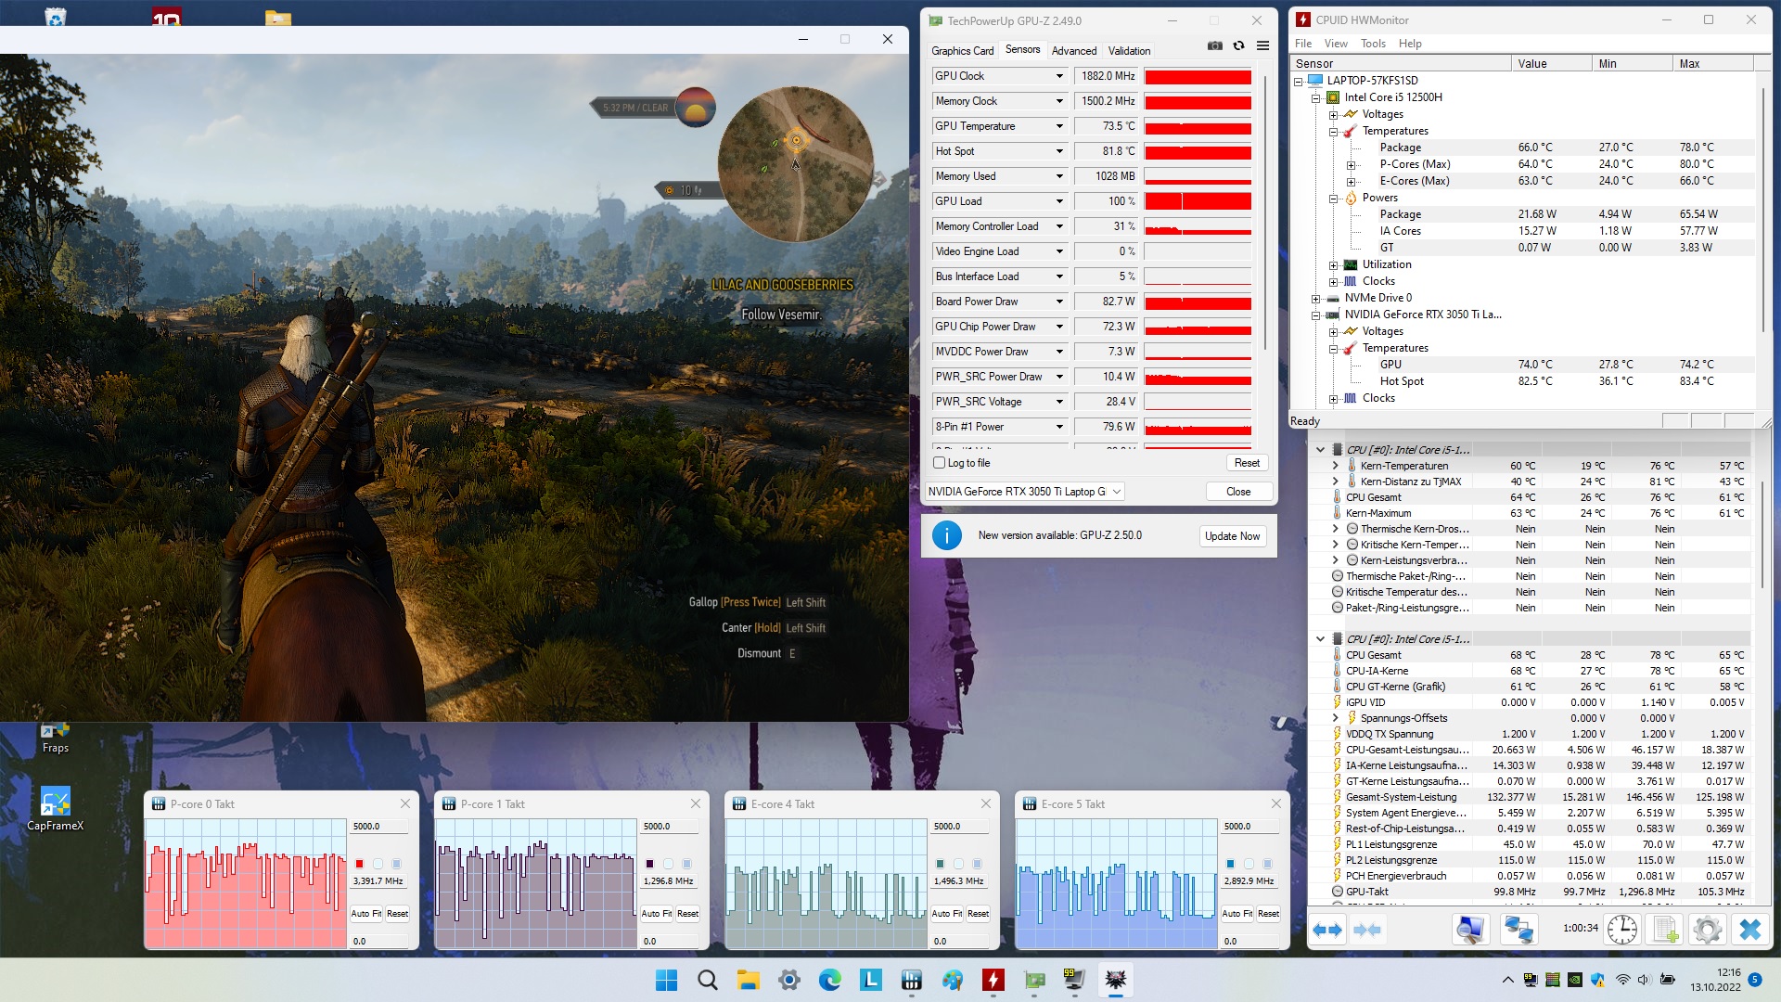Open the HWMonitor File menu
Screen dimensions: 1781x1002
[x=1303, y=44]
